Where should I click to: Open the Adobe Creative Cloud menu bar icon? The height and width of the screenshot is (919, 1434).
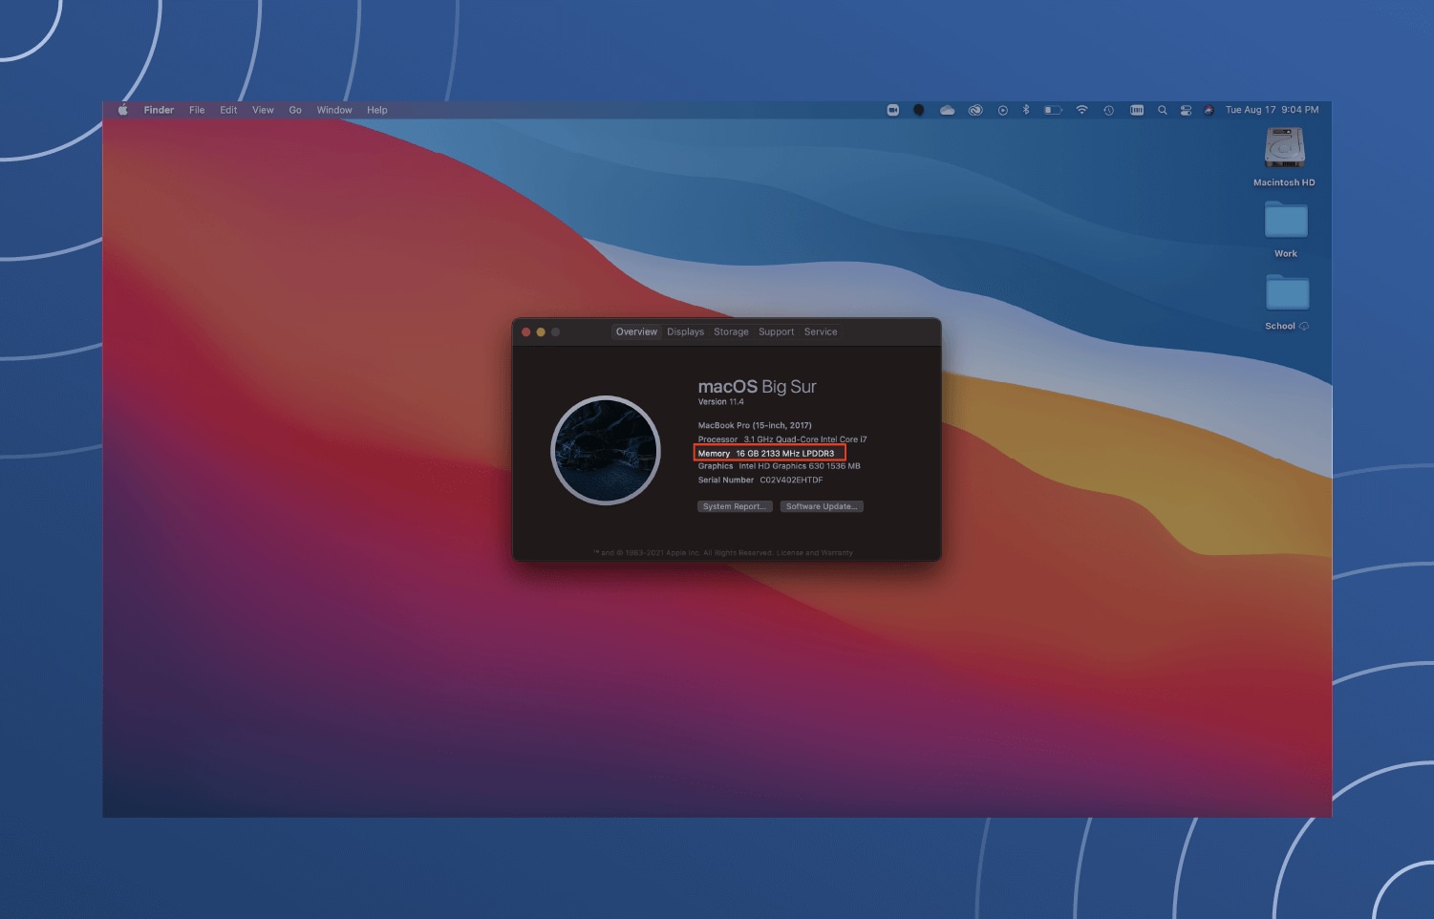975,110
